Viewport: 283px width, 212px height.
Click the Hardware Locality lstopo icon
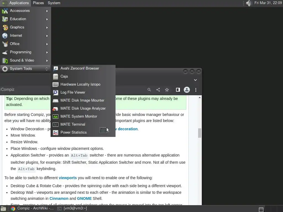56,84
